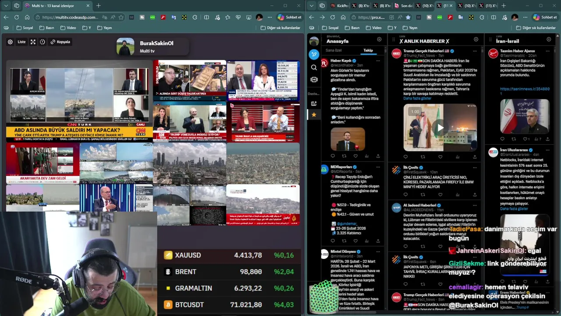Screen dimensions: 561x316
Task: Open Anasayfa column settings gear
Action: [x=380, y=39]
